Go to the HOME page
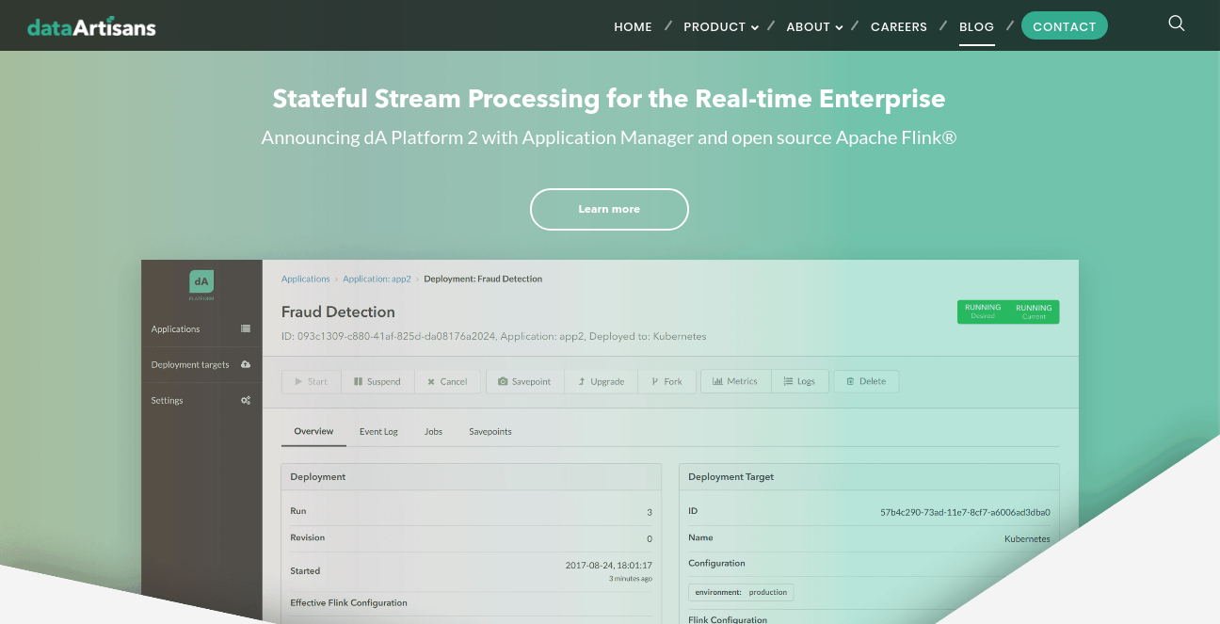Image resolution: width=1220 pixels, height=624 pixels. (633, 26)
